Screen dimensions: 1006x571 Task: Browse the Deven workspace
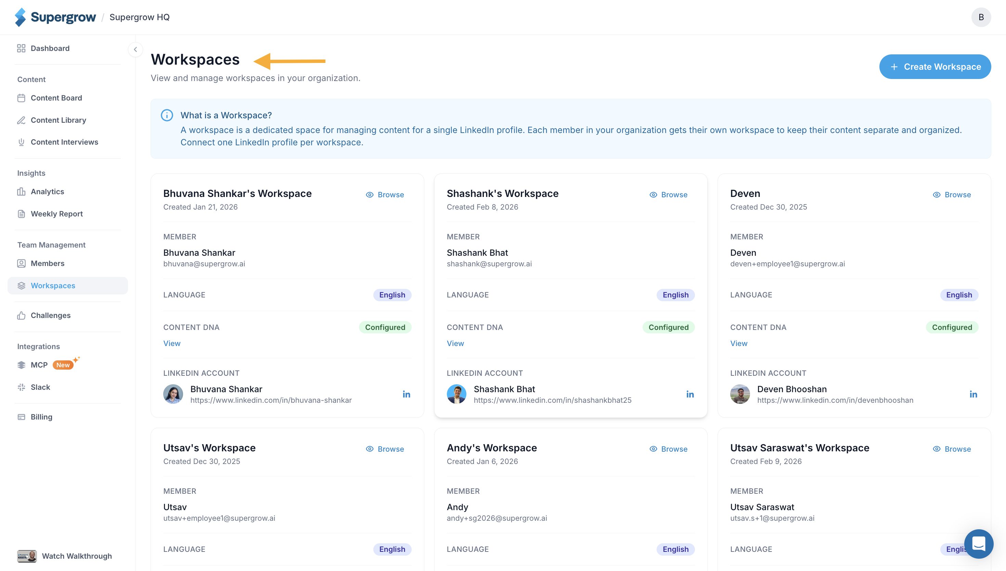click(x=952, y=195)
